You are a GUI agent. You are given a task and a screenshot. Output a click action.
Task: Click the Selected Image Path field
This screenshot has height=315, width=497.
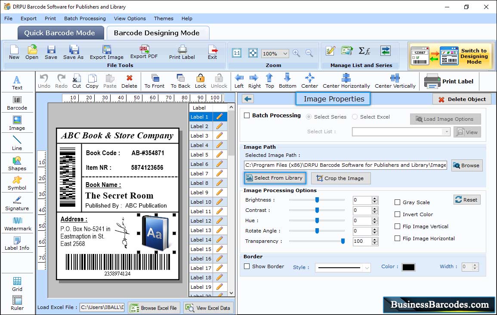346,165
